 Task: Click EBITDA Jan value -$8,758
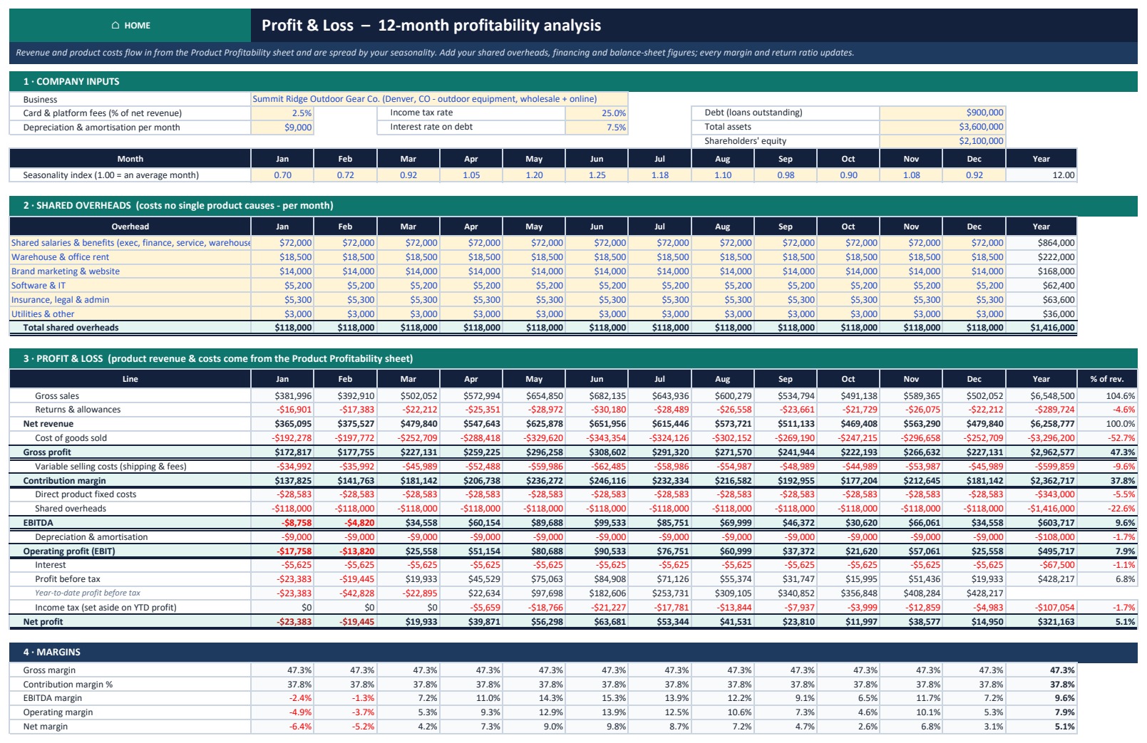pos(282,523)
